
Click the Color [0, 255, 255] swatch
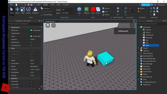click(x=31, y=36)
